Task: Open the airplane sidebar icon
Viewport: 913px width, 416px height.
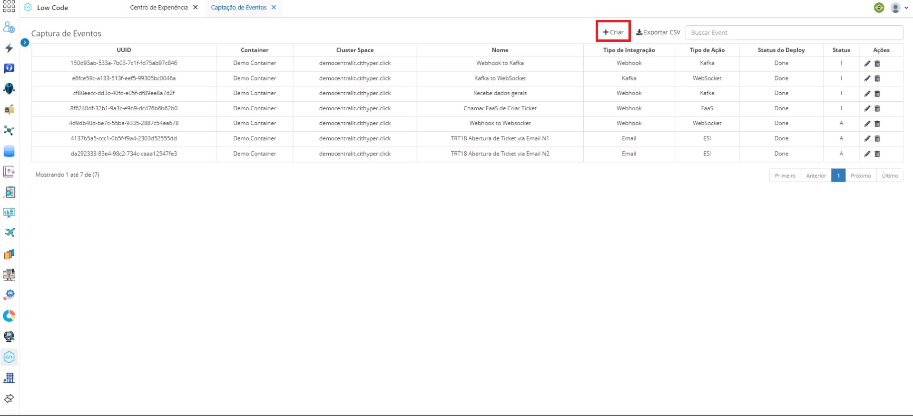Action: click(9, 233)
